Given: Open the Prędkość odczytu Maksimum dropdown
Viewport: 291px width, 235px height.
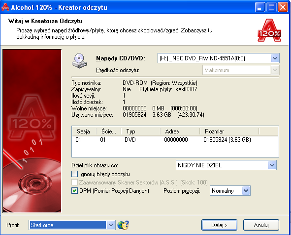Looking at the screenshot, I should pyautogui.click(x=275, y=70).
